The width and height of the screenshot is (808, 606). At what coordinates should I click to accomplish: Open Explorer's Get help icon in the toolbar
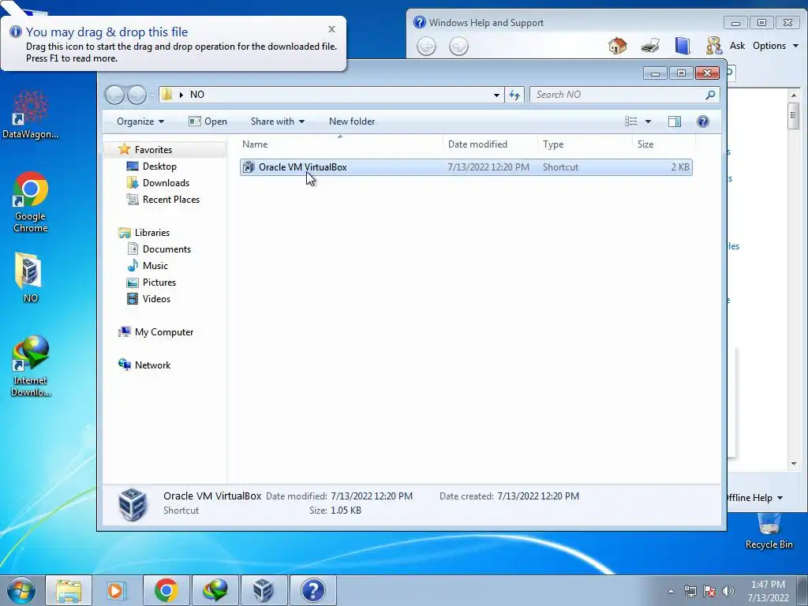(x=703, y=122)
